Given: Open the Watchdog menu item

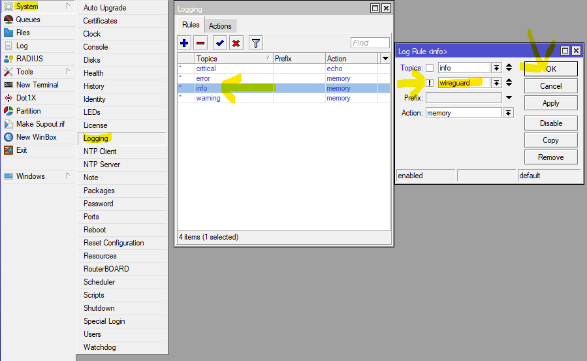Looking at the screenshot, I should (122, 347).
